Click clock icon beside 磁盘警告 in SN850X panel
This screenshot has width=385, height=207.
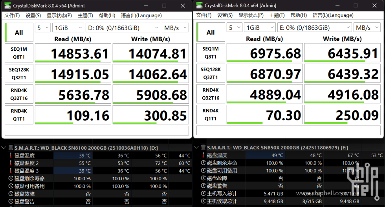203,186
